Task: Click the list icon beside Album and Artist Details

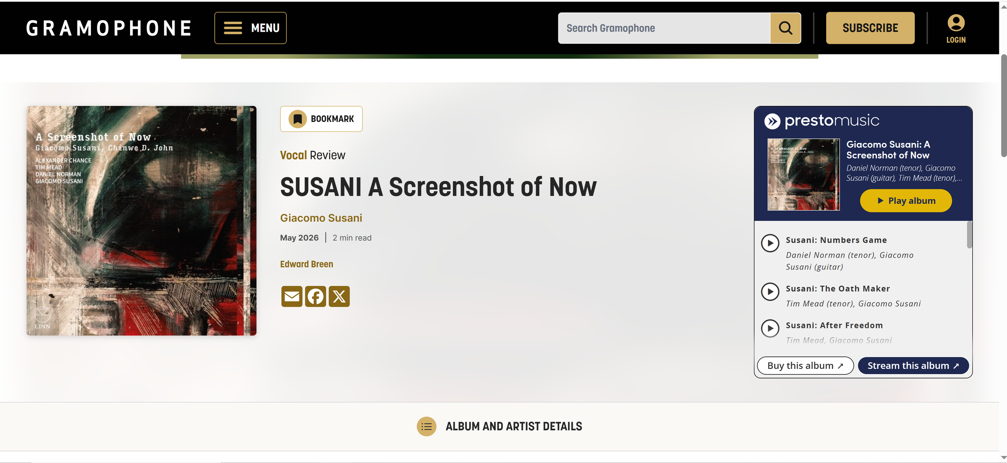Action: pos(426,426)
